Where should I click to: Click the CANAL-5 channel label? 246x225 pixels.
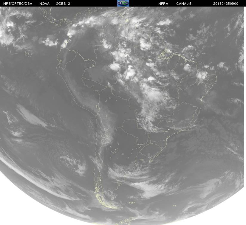(x=184, y=4)
